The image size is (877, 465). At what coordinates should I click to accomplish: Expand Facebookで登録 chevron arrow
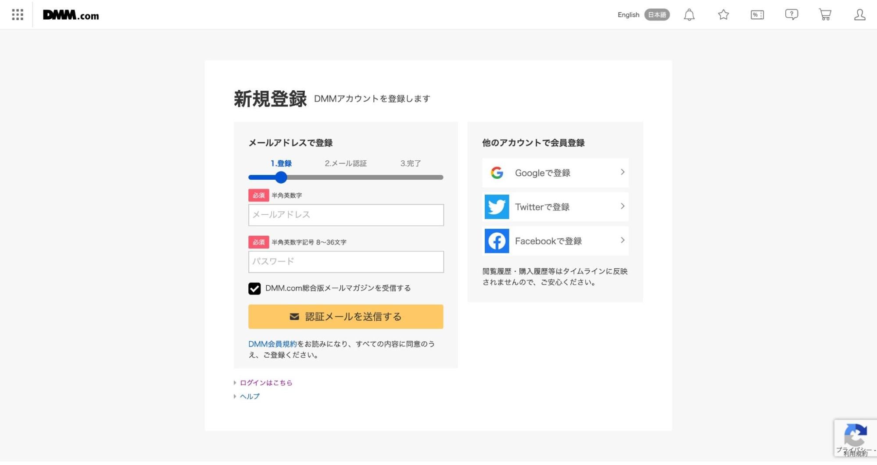click(x=622, y=240)
